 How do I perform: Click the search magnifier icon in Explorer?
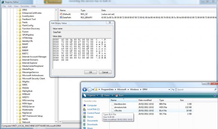215,89
